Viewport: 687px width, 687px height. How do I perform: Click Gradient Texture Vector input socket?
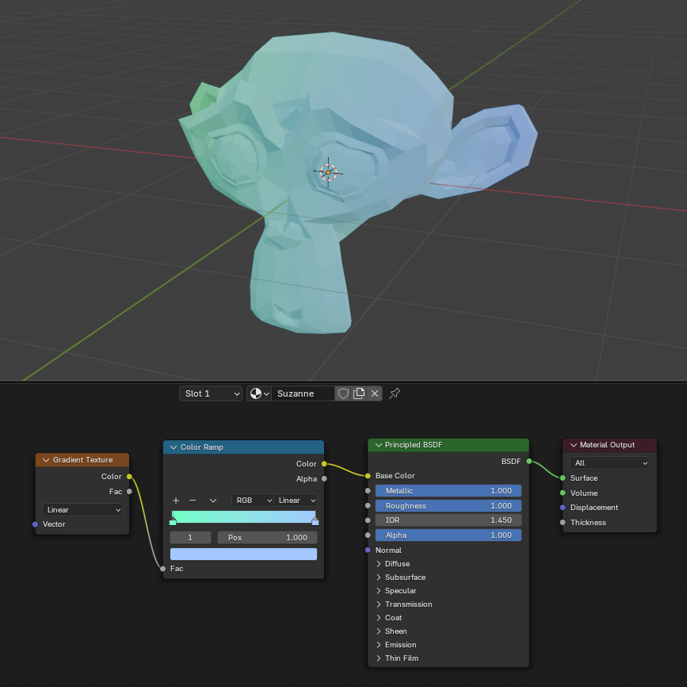tap(35, 524)
